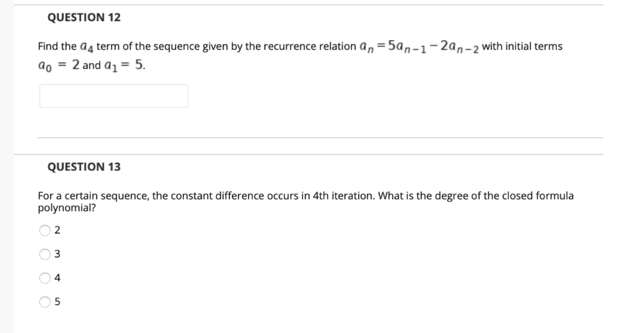This screenshot has height=333, width=642.
Task: Click the Question 13 prompt text
Action: tap(304, 200)
